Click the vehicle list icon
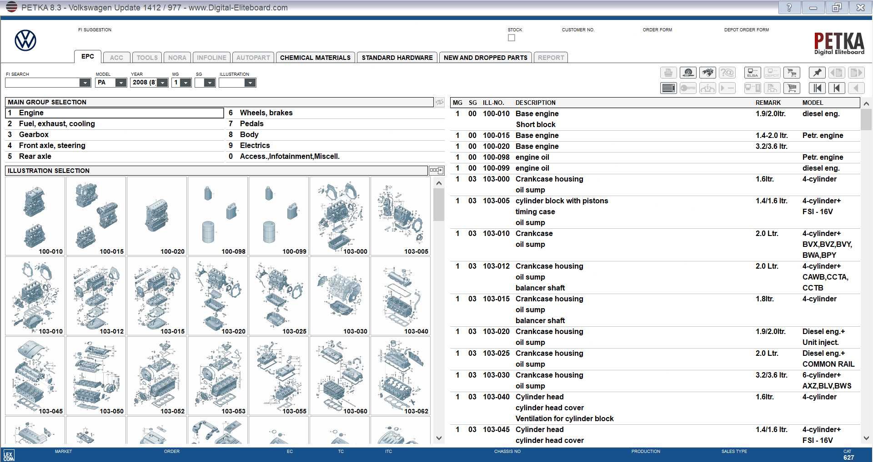Screen dimensions: 873x462 pos(772,88)
